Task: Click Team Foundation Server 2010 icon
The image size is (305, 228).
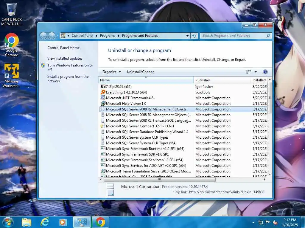Action: 103,171
